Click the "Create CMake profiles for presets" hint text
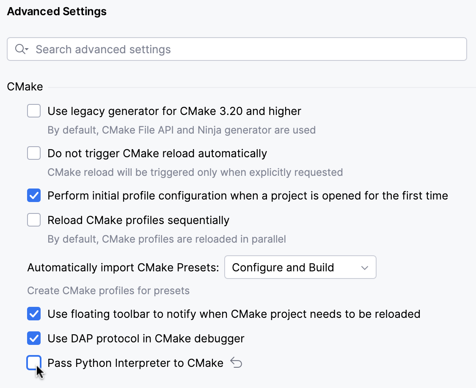The width and height of the screenshot is (476, 388). [x=108, y=291]
